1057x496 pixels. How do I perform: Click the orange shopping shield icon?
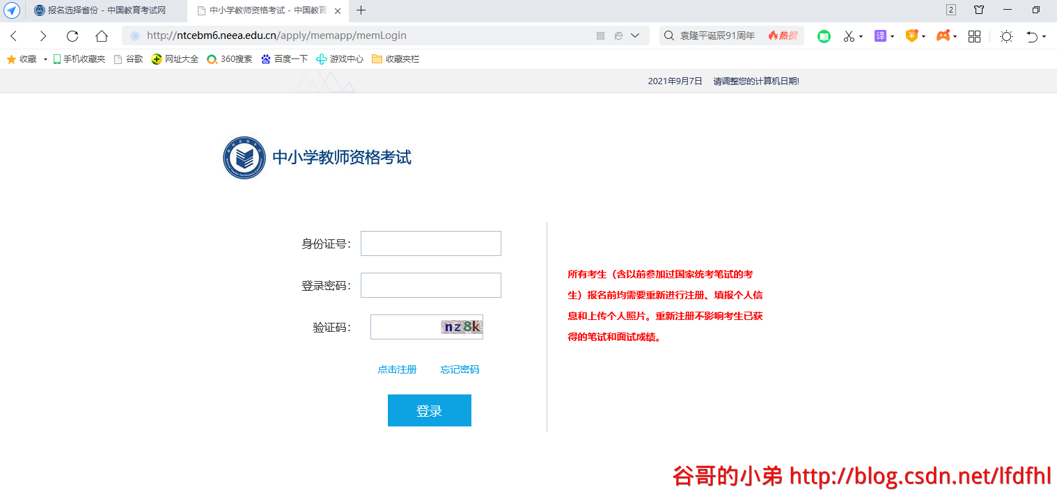click(x=911, y=36)
